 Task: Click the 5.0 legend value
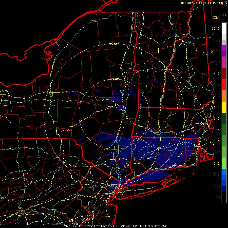tap(217, 62)
